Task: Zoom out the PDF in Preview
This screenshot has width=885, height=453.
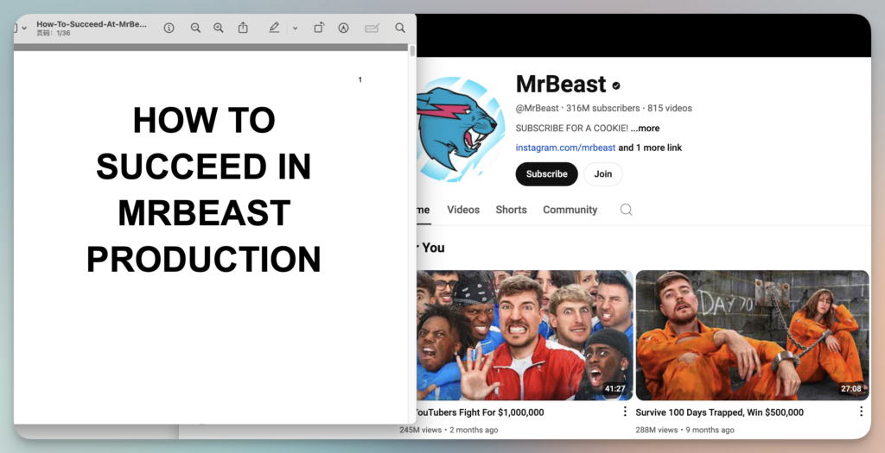Action: tap(195, 28)
